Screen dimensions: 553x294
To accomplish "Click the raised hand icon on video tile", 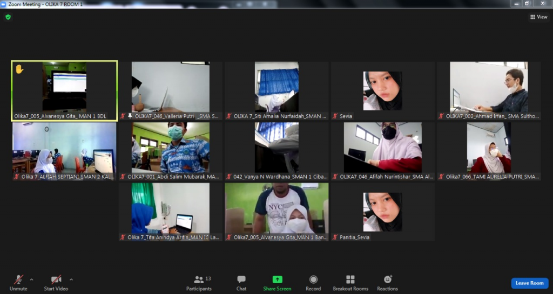I will coord(19,69).
